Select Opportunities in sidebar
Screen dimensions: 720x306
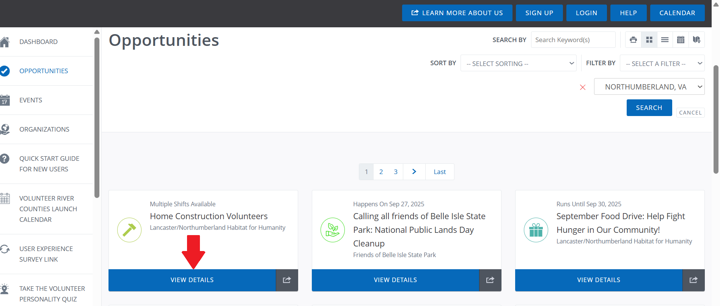click(x=44, y=71)
